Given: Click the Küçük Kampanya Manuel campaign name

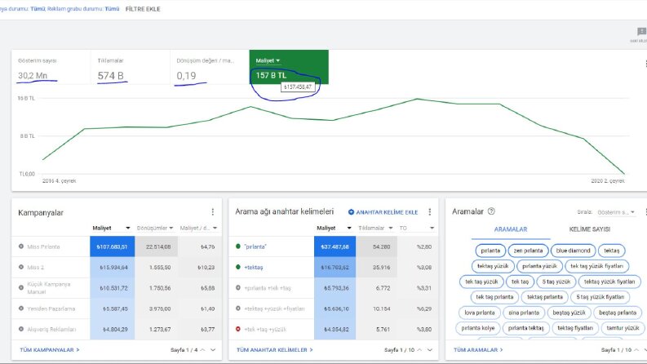Looking at the screenshot, I should tap(49, 287).
